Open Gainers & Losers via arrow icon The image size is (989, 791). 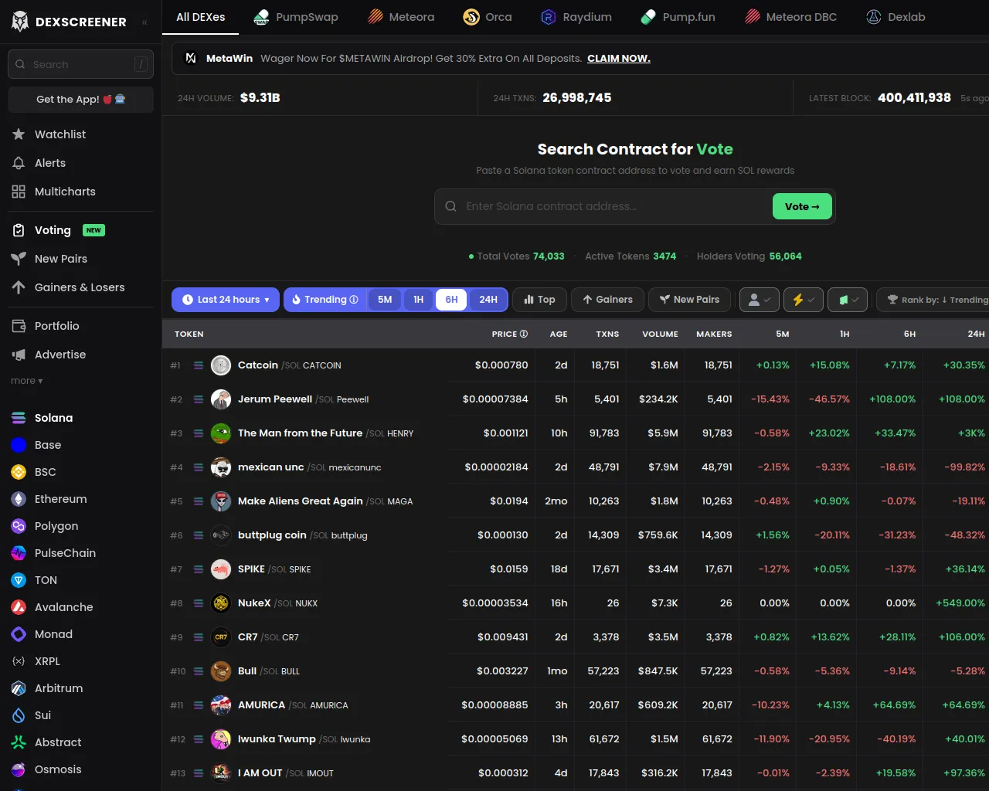19,287
